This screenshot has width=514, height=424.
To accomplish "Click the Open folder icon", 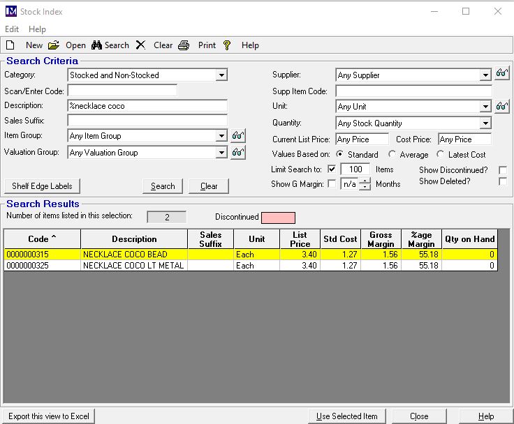I will coord(54,45).
